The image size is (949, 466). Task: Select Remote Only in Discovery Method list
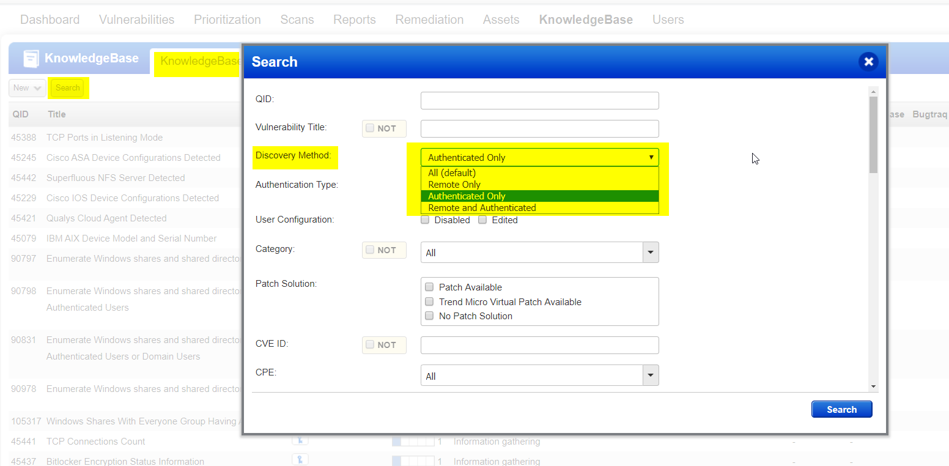click(454, 184)
